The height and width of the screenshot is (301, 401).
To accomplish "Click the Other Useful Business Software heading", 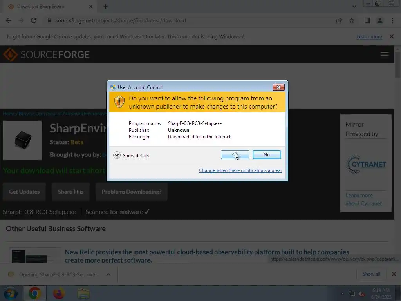I will pyautogui.click(x=56, y=228).
